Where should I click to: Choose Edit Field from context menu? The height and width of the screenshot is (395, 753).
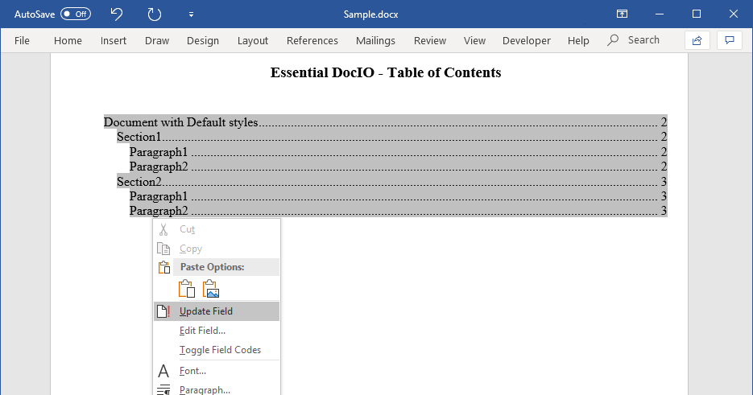202,331
